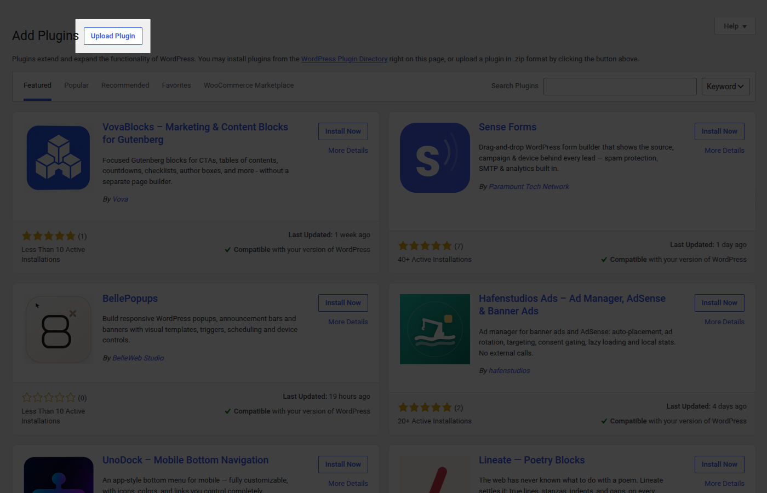
Task: Switch to the Popular tab
Action: pyautogui.click(x=76, y=85)
